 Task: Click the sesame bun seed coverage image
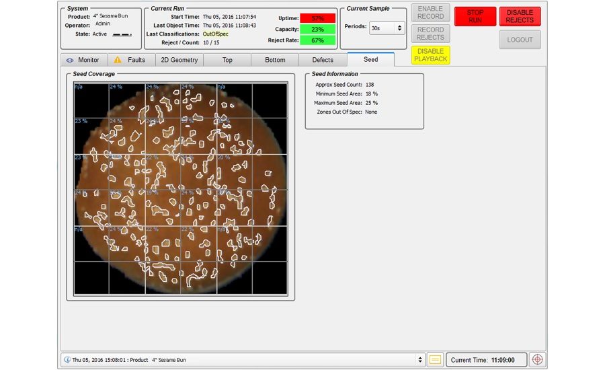(x=180, y=188)
